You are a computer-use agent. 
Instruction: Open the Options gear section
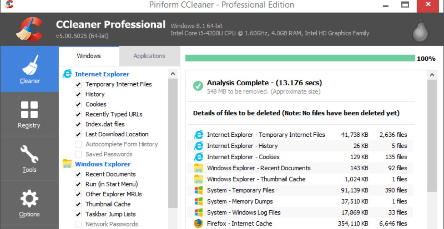[29, 203]
